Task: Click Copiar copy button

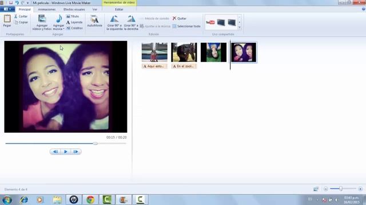Action: click(21, 22)
